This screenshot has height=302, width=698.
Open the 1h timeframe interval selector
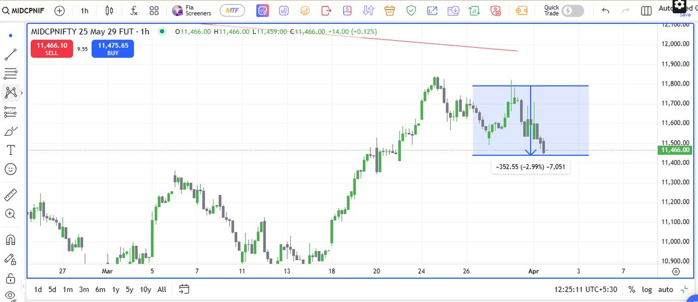click(x=85, y=10)
